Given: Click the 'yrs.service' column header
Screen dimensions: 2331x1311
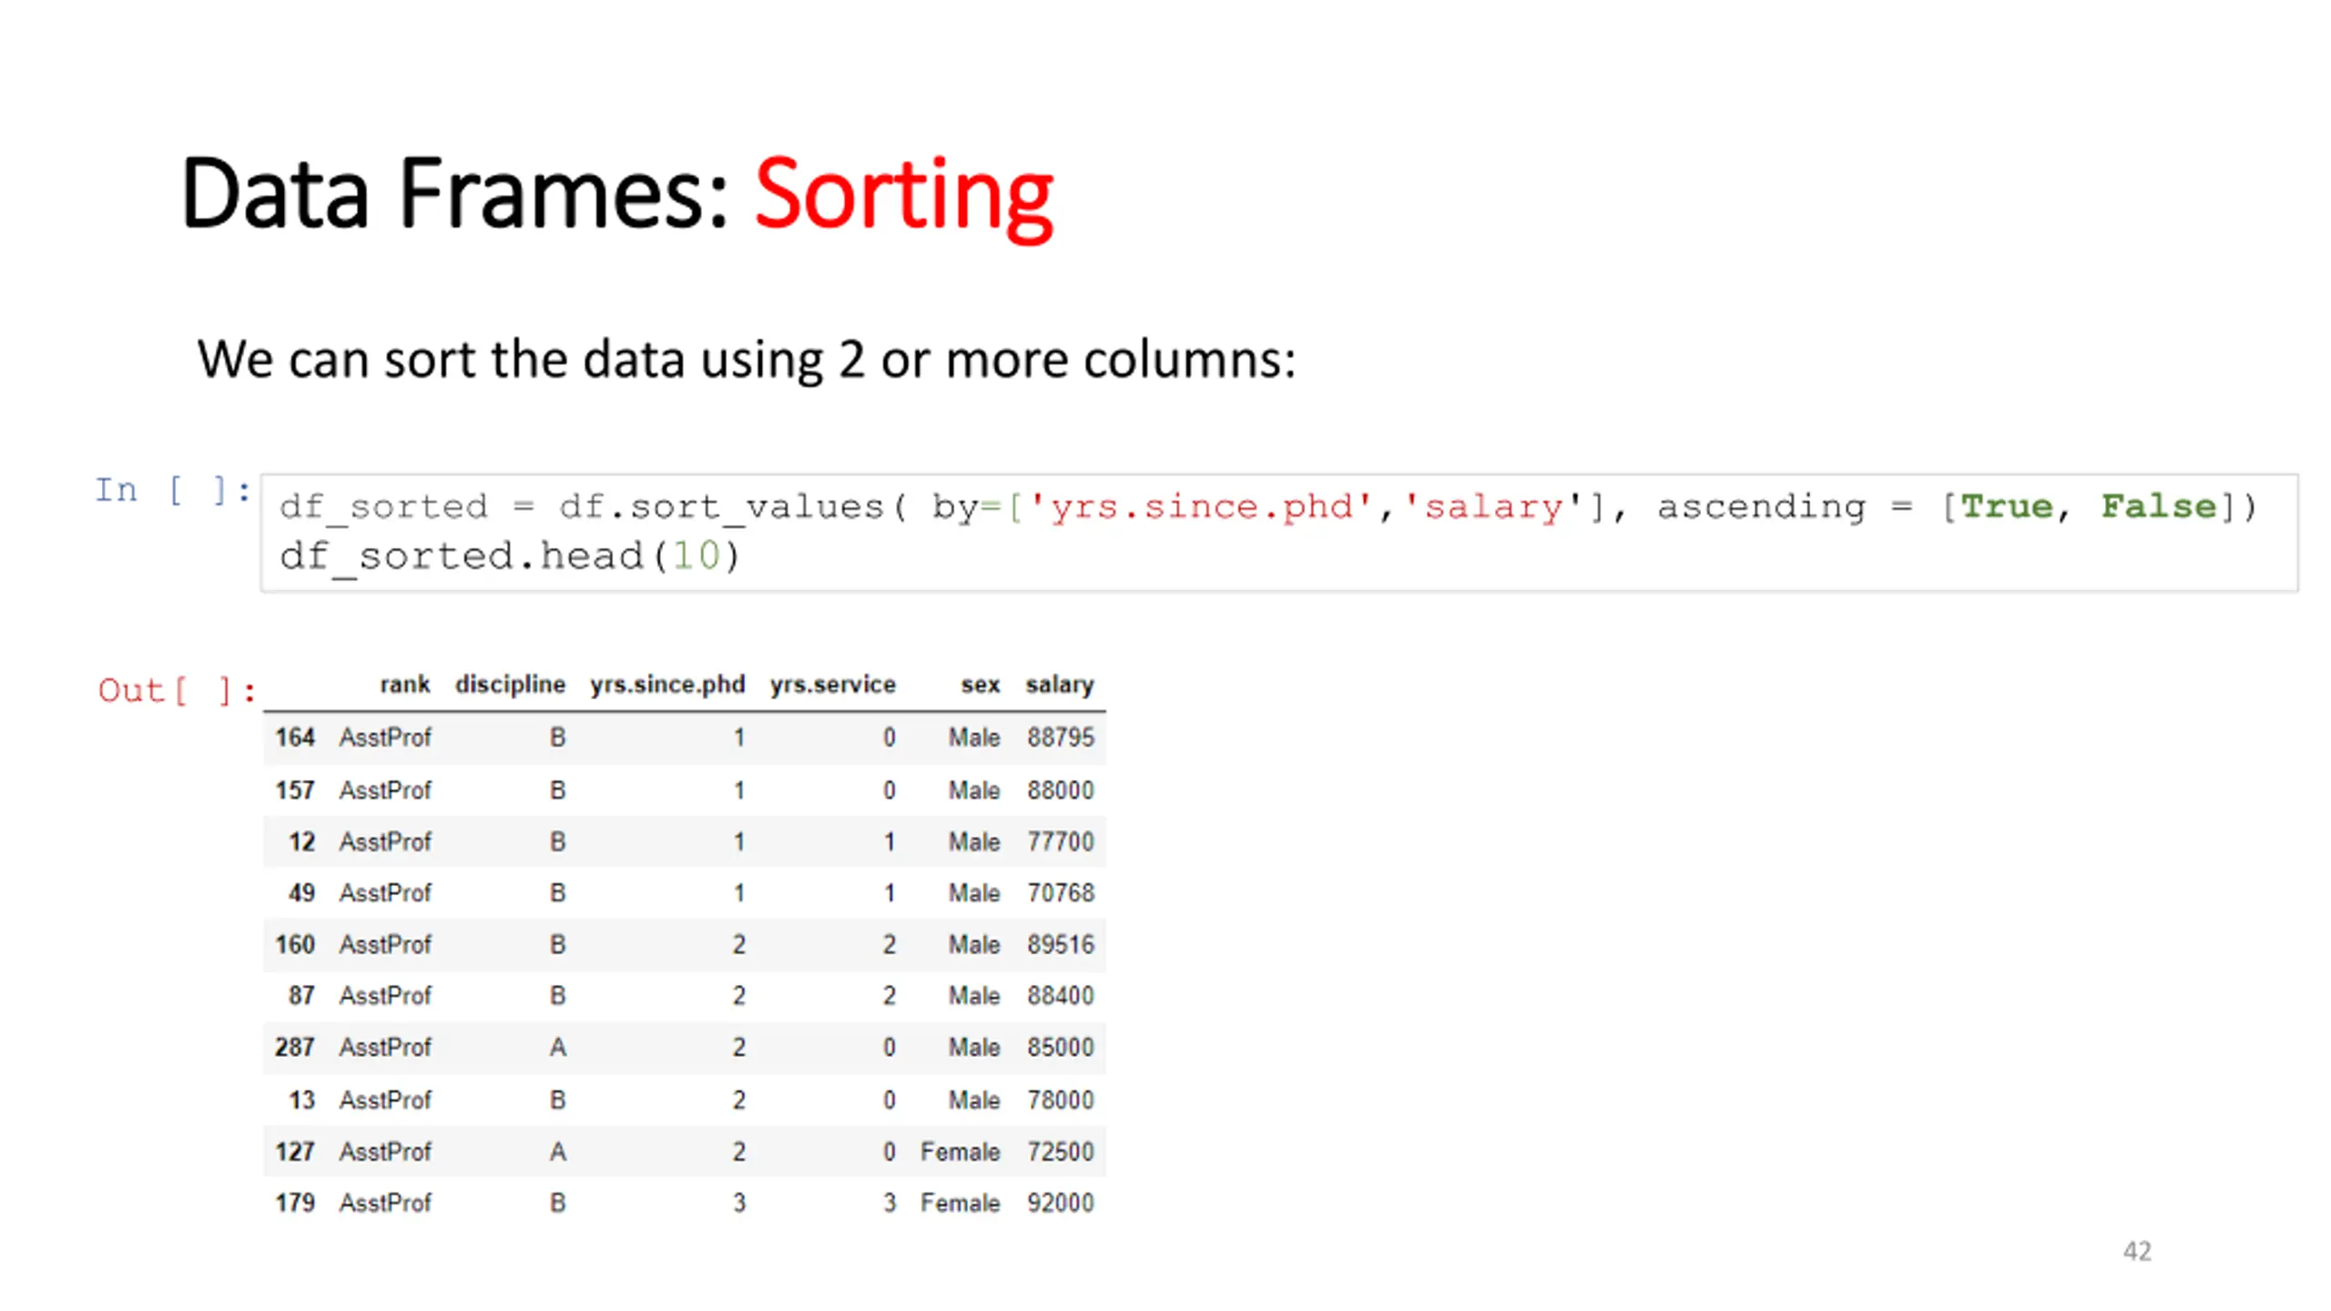Looking at the screenshot, I should tap(832, 684).
